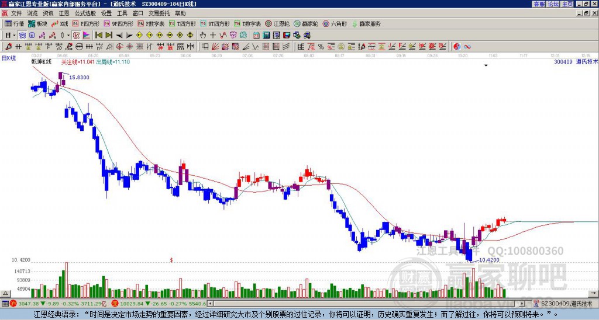Click the right arrow at chart bottom-right
This screenshot has height=320, width=599.
tap(594, 293)
